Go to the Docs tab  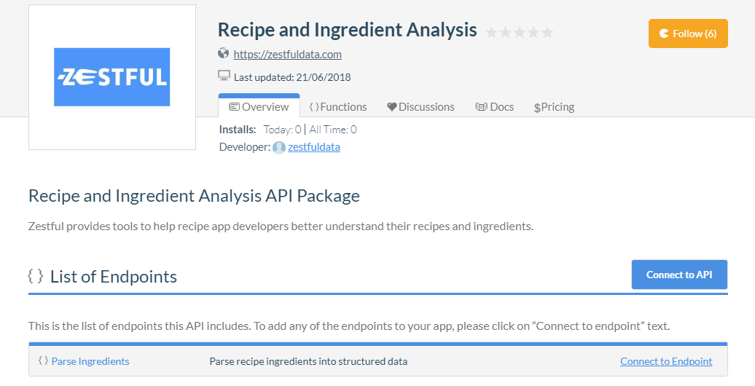(495, 107)
